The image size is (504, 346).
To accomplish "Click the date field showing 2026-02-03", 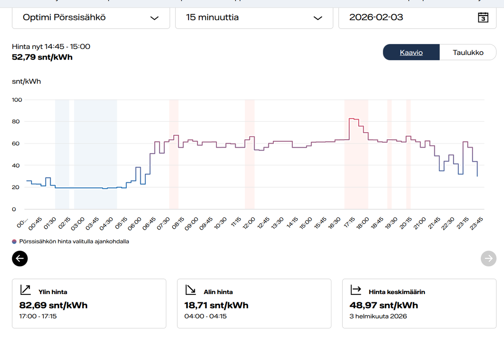I will point(417,18).
